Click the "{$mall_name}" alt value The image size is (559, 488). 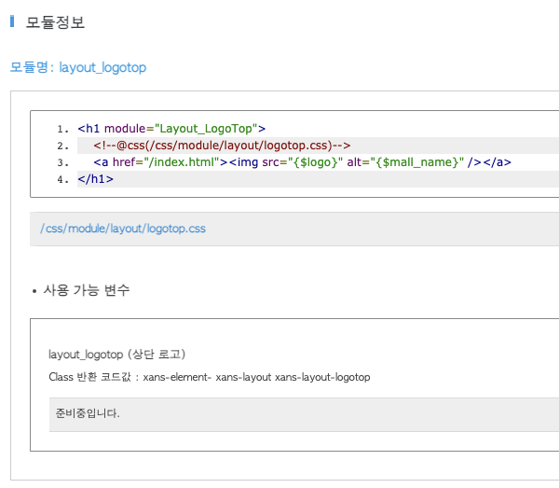point(417,162)
